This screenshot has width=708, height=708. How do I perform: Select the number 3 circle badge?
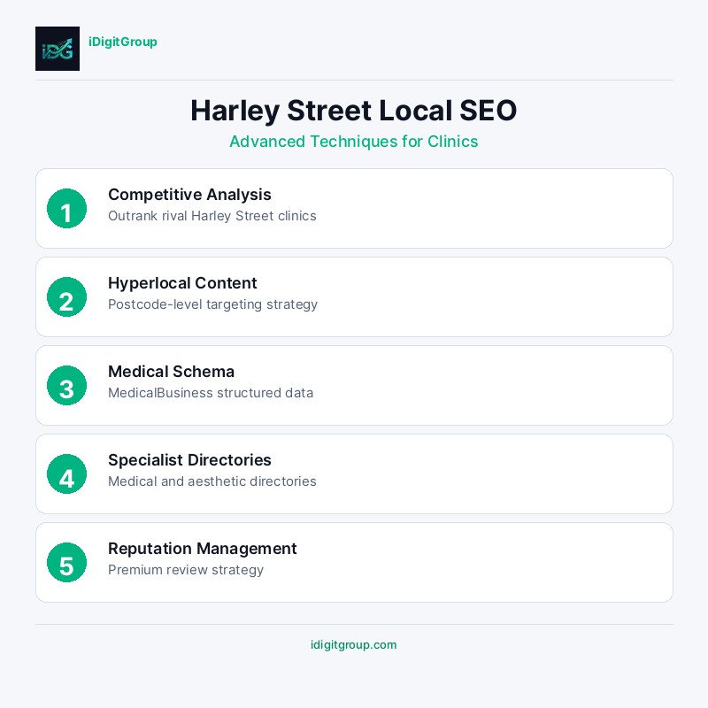click(x=66, y=386)
